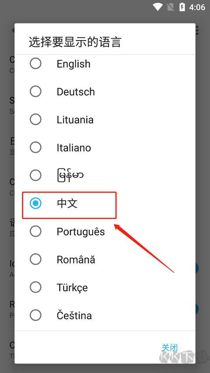Click the dialog title 选择要显示的语言
This screenshot has height=373, width=210.
[x=75, y=42]
